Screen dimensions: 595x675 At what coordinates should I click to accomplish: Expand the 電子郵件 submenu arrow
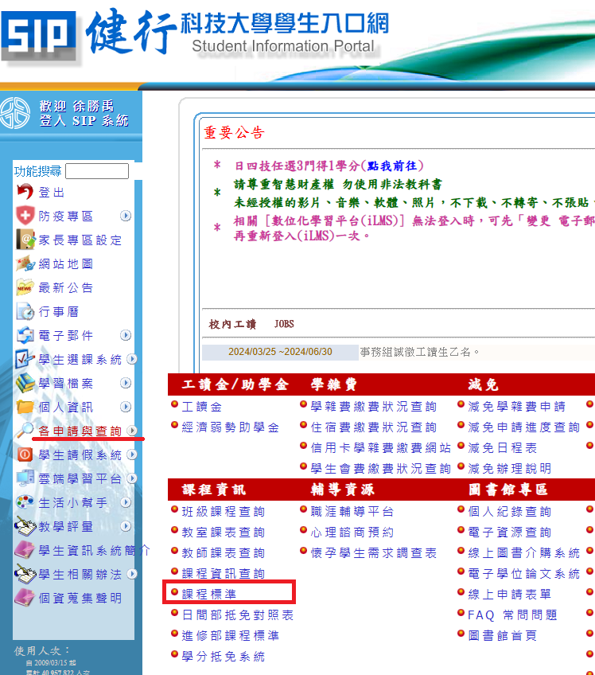pyautogui.click(x=126, y=335)
